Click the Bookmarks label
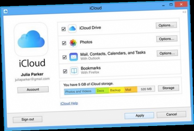Image resolution: width=194 pixels, height=131 pixels. pos(91,68)
